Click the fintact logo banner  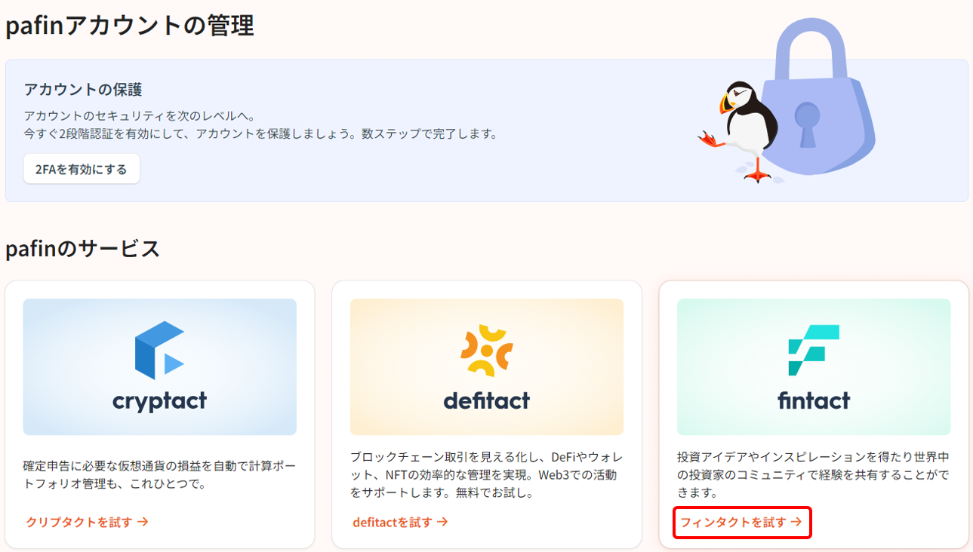[814, 366]
